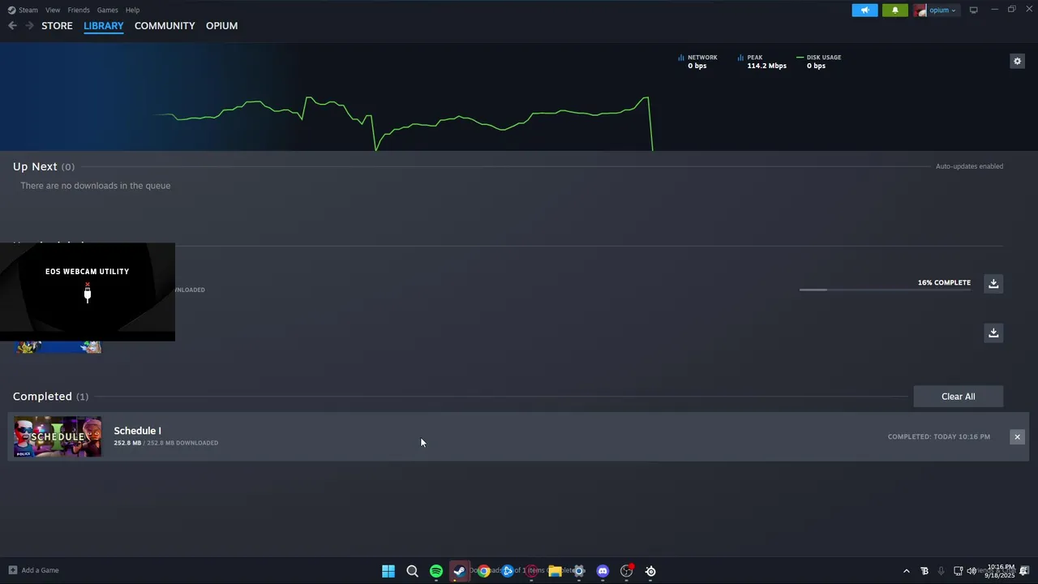Click Add a Game
The image size is (1038, 584).
click(33, 570)
